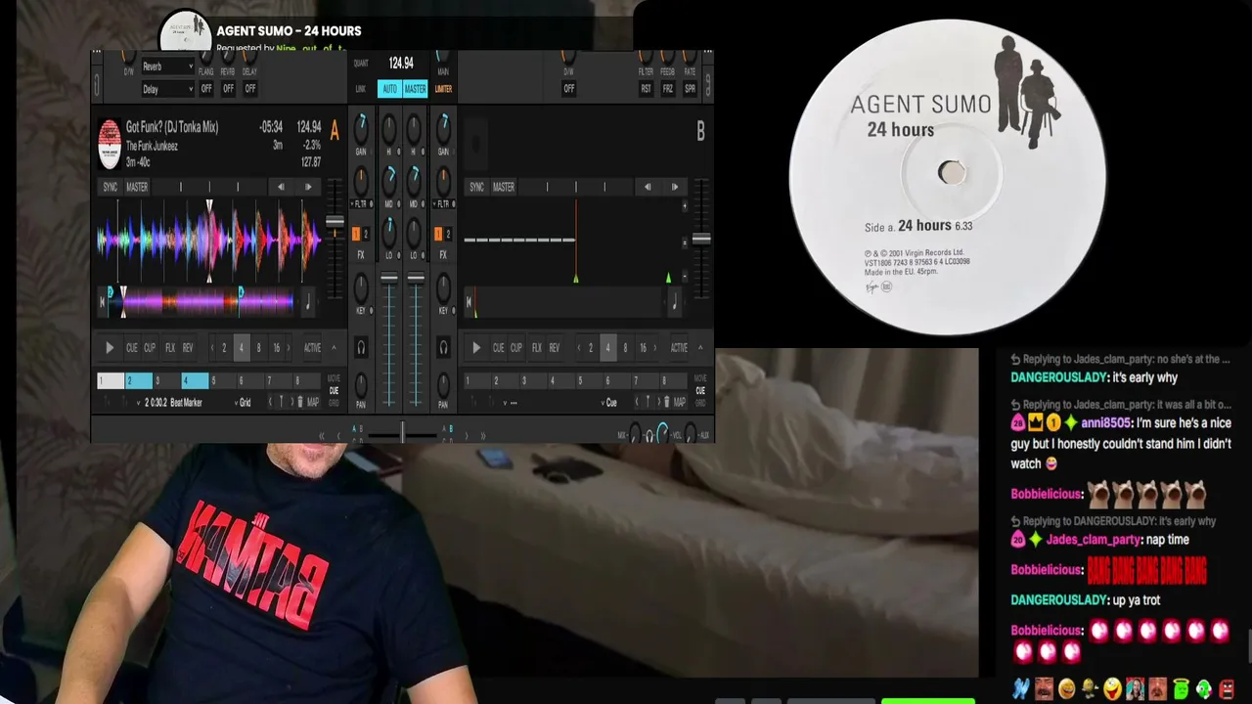The width and height of the screenshot is (1252, 704).
Task: Collapse Deck B advanced panel with up chevron
Action: [700, 348]
